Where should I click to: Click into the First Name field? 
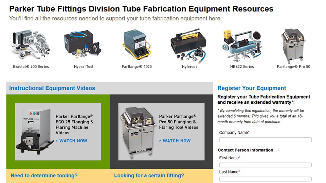(x=265, y=165)
